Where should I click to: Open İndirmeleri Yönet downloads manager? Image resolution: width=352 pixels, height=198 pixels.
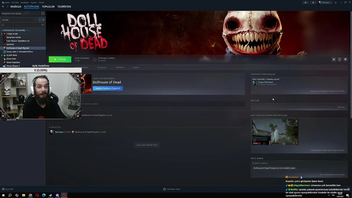click(172, 189)
